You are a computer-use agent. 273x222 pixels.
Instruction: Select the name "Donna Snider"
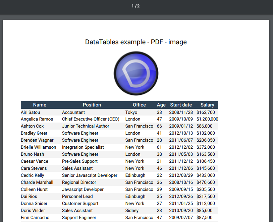click(x=34, y=204)
